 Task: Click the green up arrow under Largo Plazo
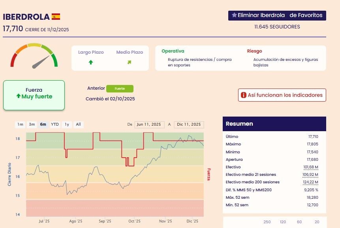pos(91,62)
